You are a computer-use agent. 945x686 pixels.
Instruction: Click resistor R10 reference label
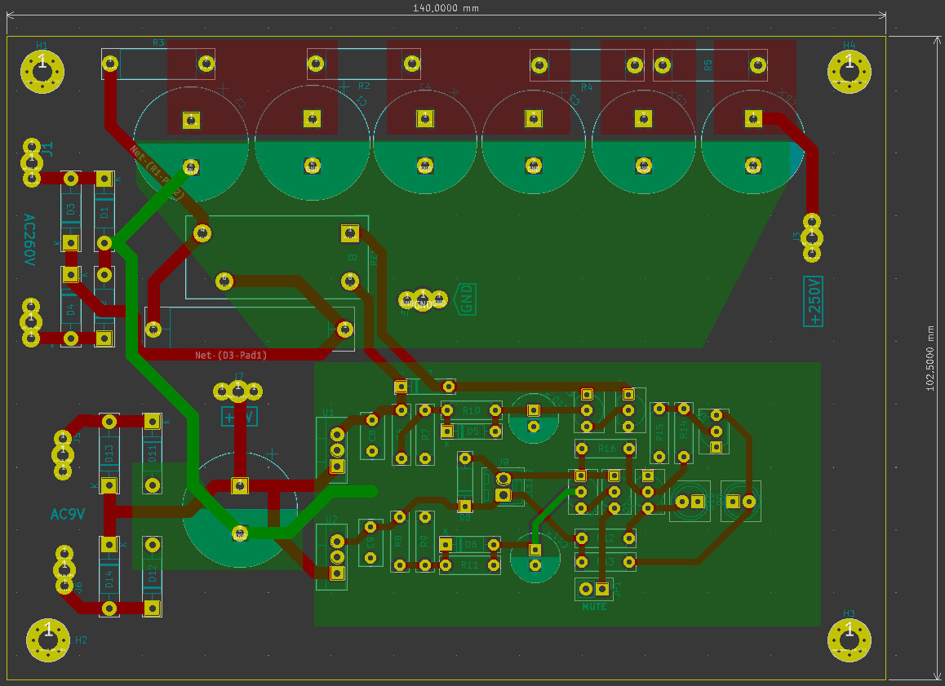click(x=472, y=411)
